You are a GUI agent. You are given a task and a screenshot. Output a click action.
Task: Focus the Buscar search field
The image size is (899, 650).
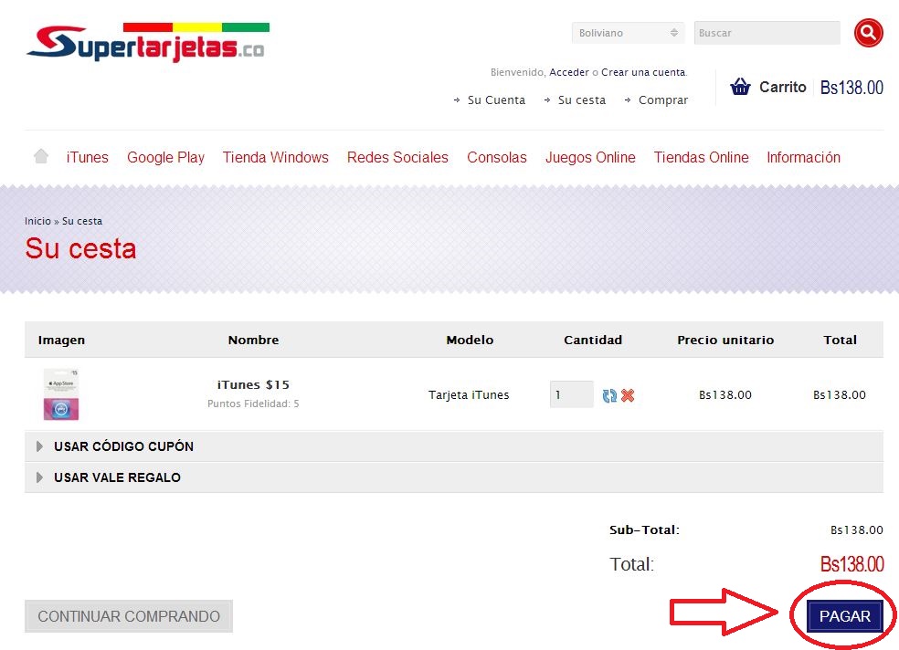tap(767, 33)
